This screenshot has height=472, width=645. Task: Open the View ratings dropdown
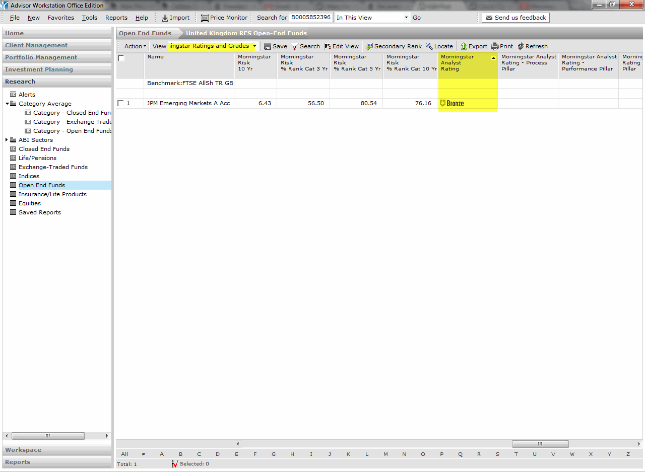point(254,46)
